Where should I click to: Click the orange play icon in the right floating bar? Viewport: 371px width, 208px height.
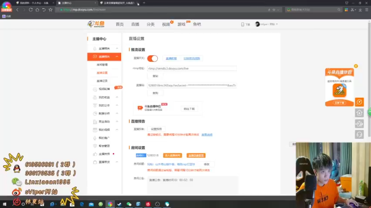pyautogui.click(x=359, y=102)
